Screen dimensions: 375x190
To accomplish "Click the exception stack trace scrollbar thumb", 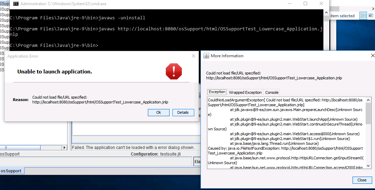I will [368, 114].
